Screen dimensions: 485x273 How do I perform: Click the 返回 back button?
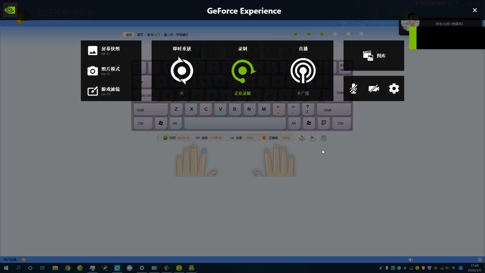[x=128, y=35]
